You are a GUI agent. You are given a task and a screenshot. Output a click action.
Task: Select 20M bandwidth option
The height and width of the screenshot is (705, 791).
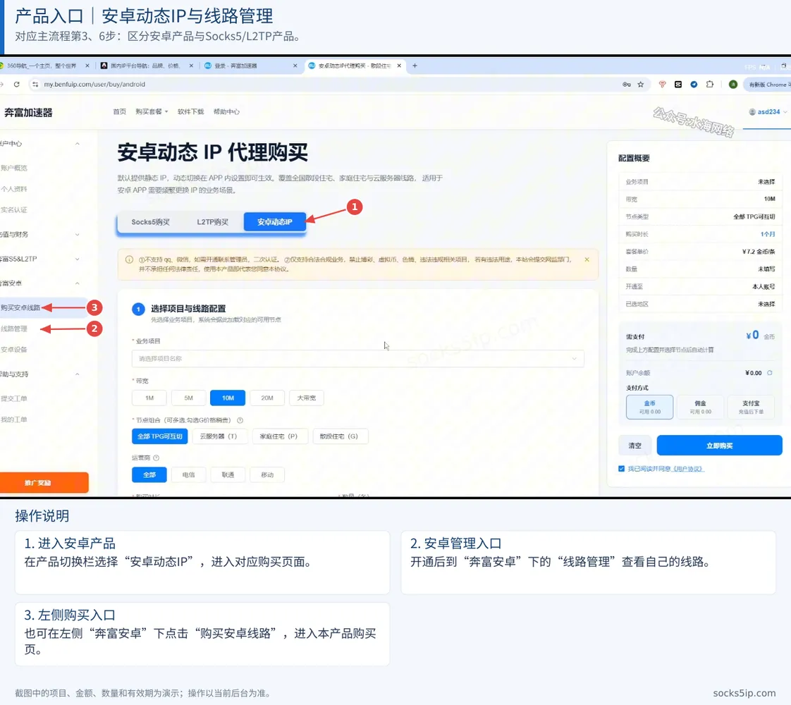pyautogui.click(x=267, y=398)
